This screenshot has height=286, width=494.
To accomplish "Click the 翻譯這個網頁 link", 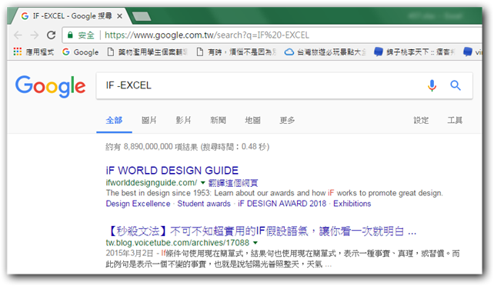I will point(233,183).
